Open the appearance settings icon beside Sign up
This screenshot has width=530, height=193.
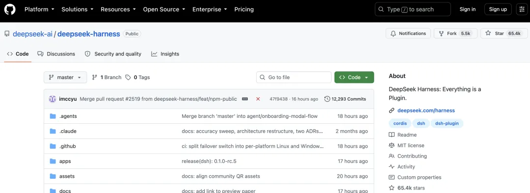pos(522,9)
